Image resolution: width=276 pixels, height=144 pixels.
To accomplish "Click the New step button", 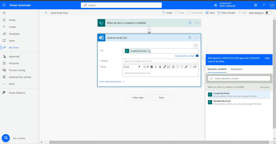I will [x=137, y=97].
